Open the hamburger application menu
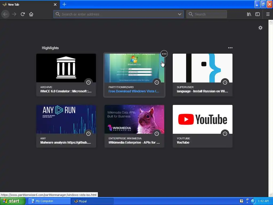This screenshot has height=205, width=273. point(268,14)
